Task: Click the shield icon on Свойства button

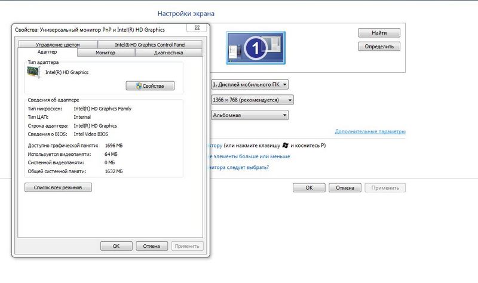Action: point(139,86)
